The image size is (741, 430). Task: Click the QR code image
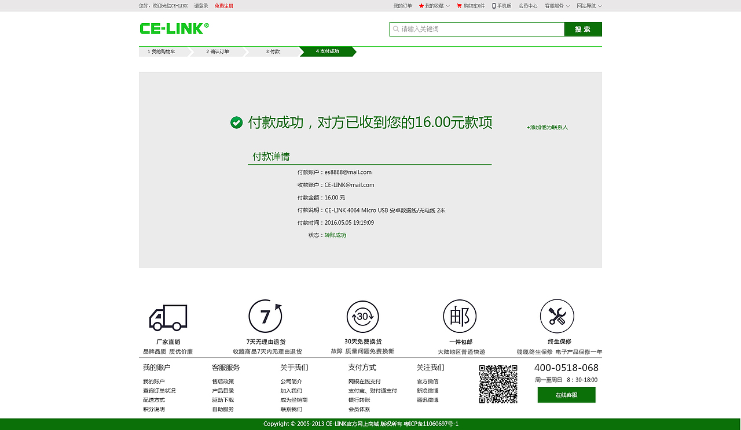(498, 384)
